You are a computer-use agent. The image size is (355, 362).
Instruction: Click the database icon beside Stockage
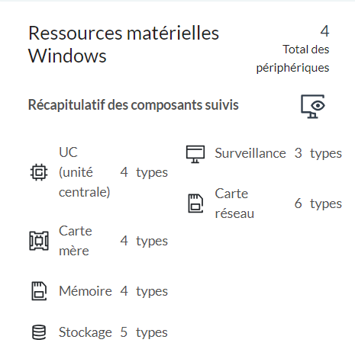click(39, 332)
